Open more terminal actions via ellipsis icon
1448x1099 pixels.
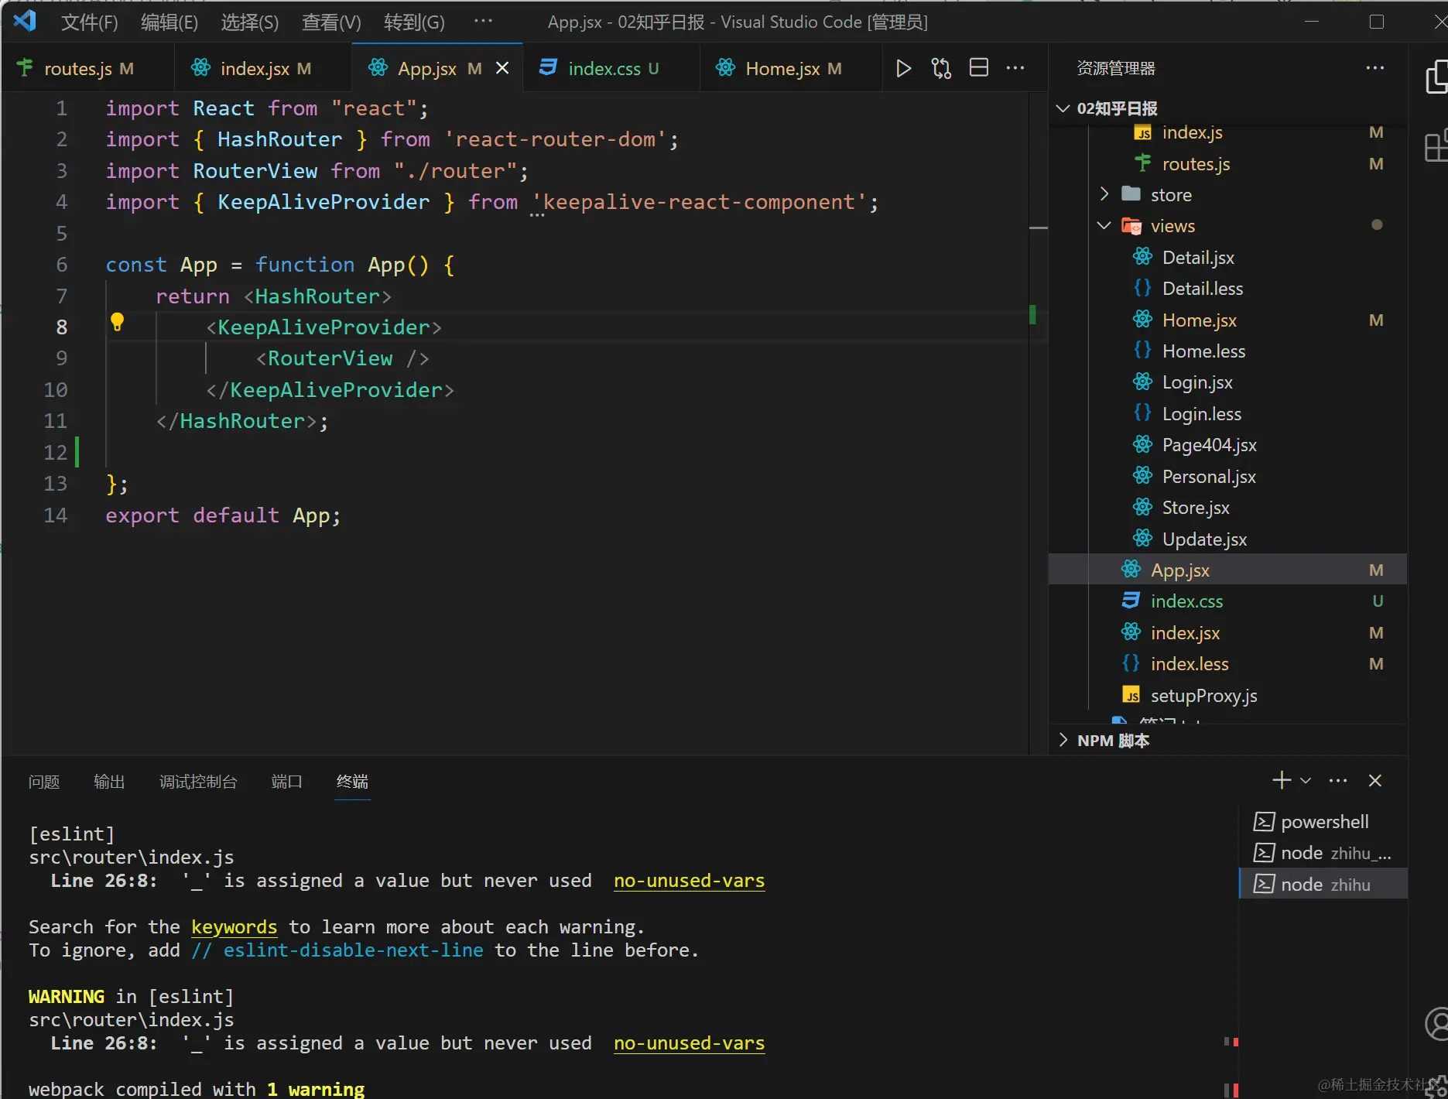(1337, 780)
